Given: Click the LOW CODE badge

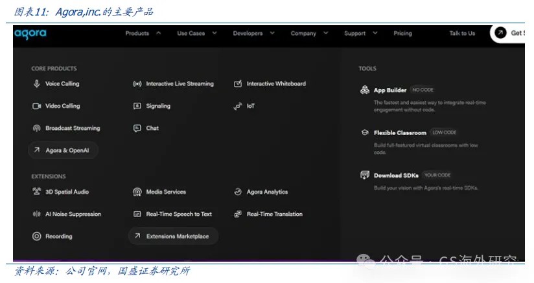Looking at the screenshot, I should coord(444,132).
